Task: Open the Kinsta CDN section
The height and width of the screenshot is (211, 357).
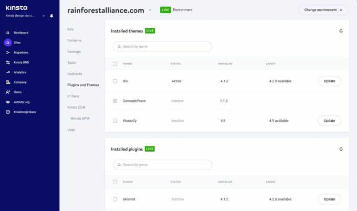Action: pyautogui.click(x=76, y=107)
